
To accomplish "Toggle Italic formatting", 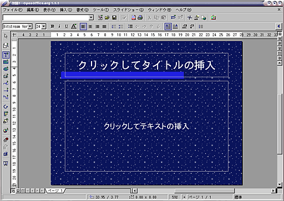I will pyautogui.click(x=59, y=27).
